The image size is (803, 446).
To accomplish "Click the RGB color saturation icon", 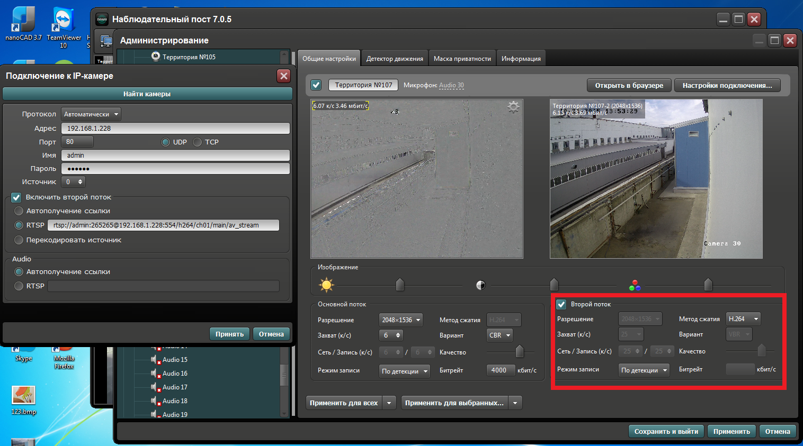I will (x=635, y=286).
